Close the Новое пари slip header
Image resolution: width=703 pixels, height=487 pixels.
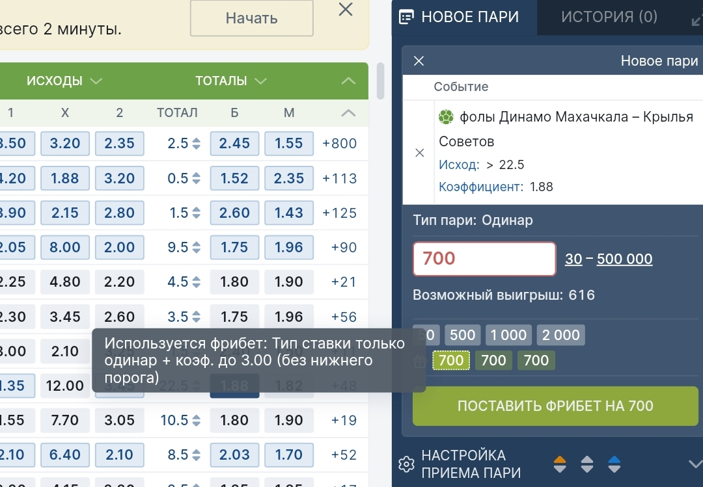419,60
